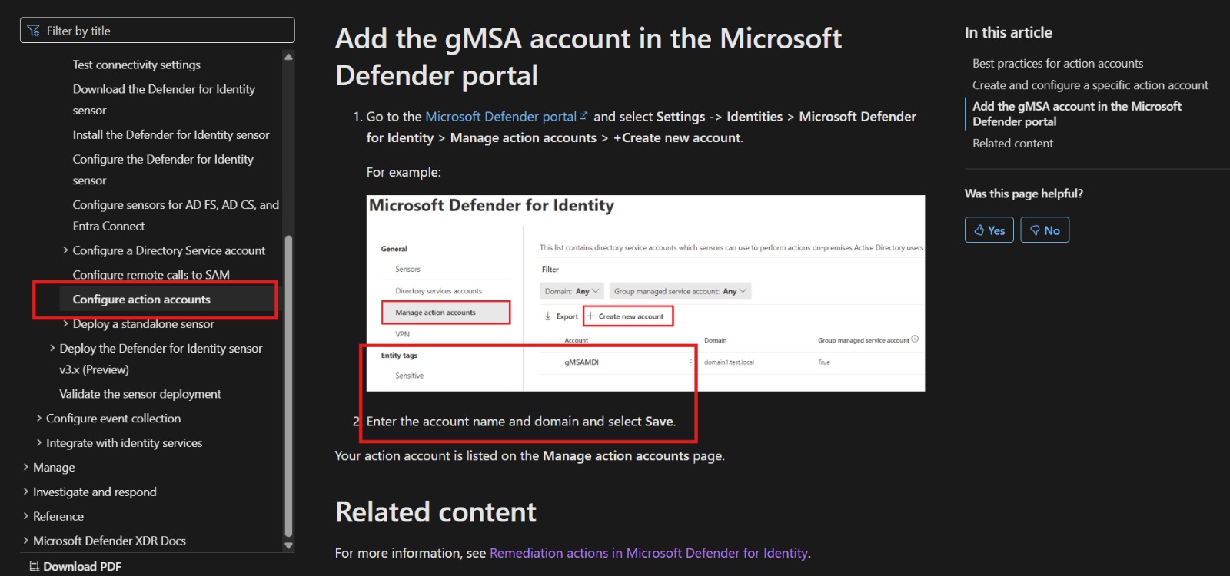Expand Configure a Directory Service account
The width and height of the screenshot is (1230, 576).
pos(65,250)
